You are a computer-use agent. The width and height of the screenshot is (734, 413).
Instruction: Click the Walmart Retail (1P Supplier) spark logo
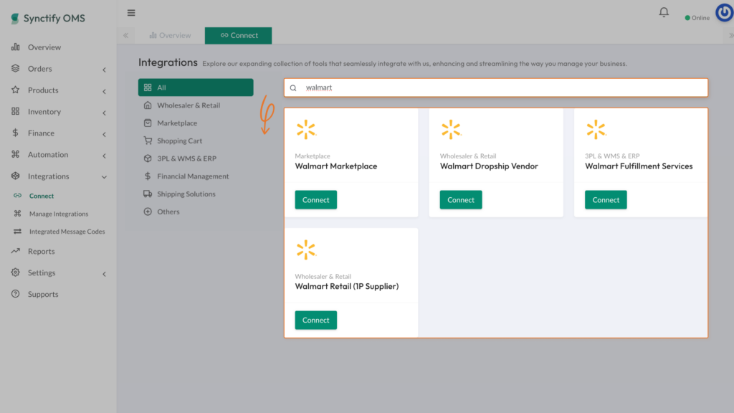(x=306, y=250)
